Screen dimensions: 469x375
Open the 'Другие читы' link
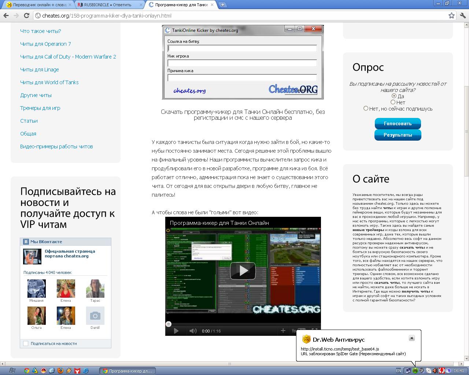36,95
